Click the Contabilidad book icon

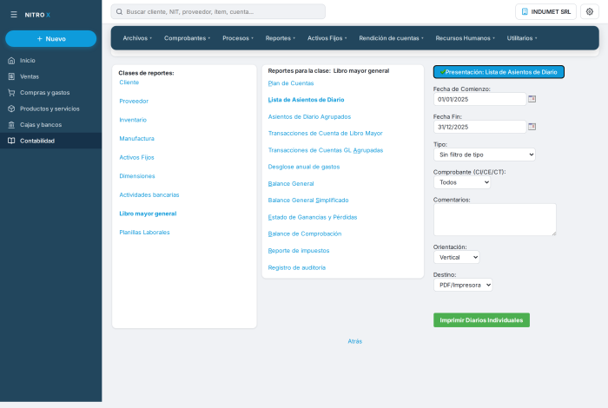click(11, 141)
